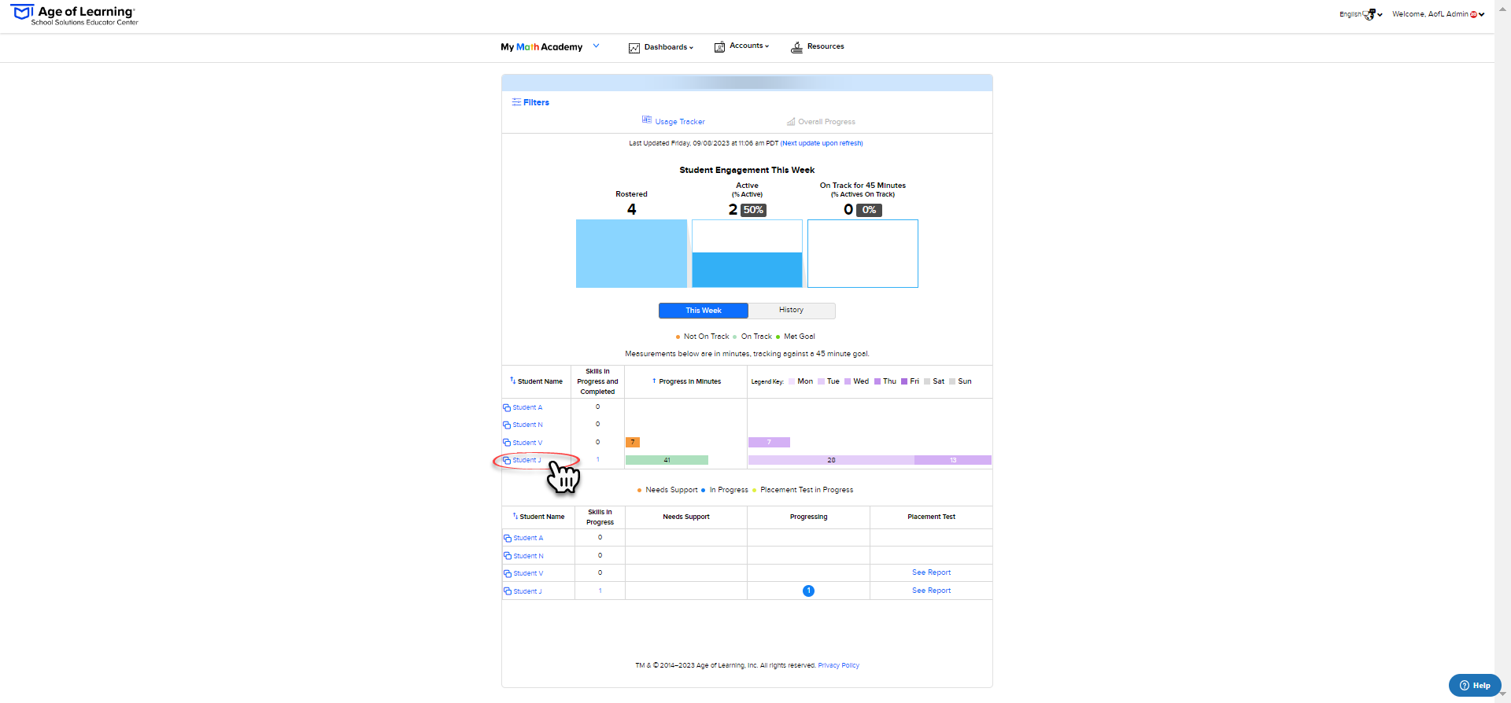Sort by Progress in Minutes arrow

coord(654,381)
